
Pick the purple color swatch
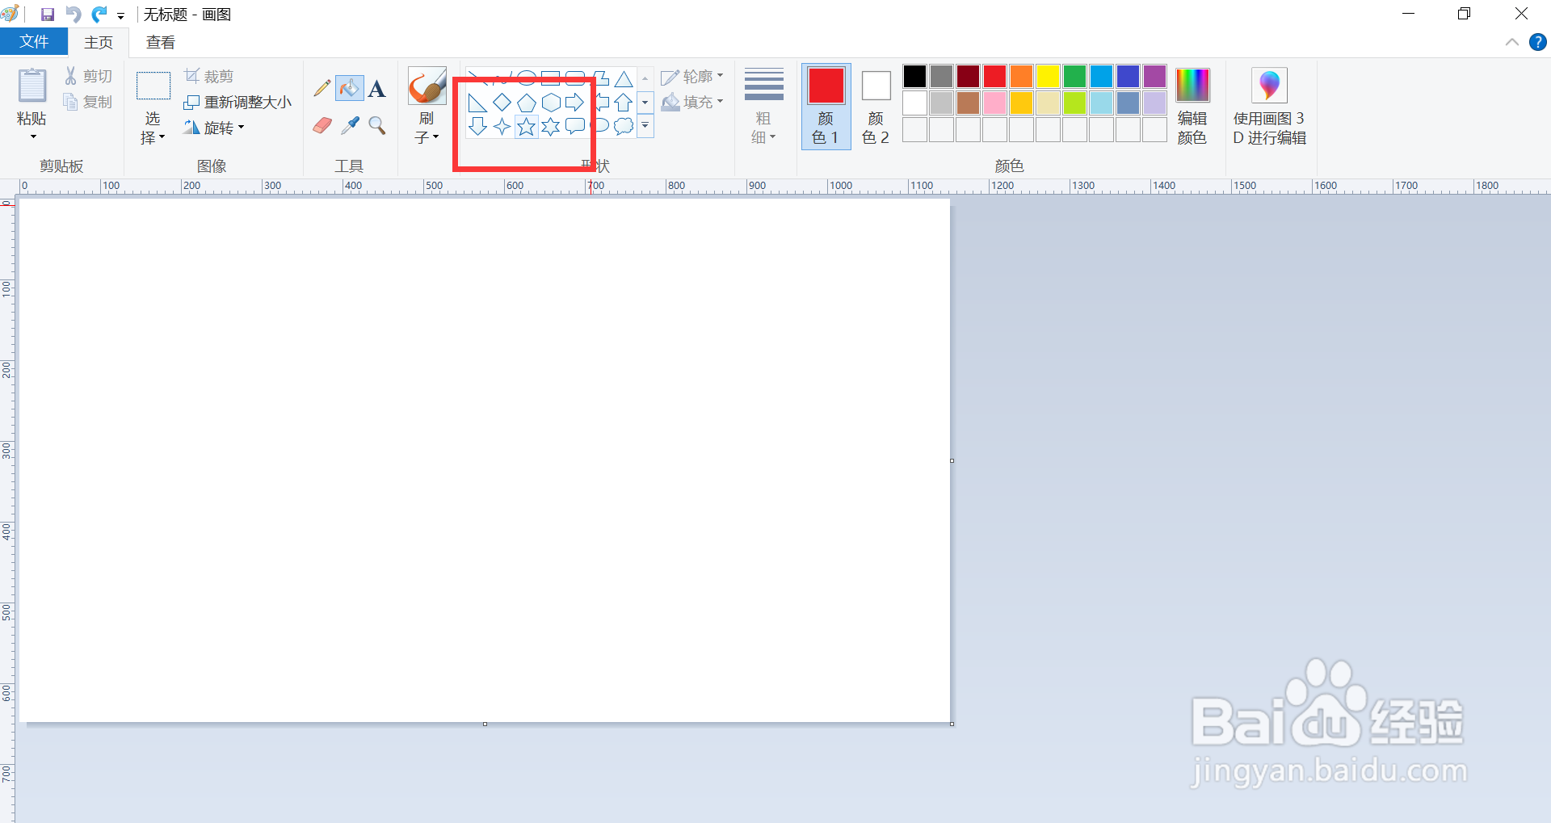1154,76
